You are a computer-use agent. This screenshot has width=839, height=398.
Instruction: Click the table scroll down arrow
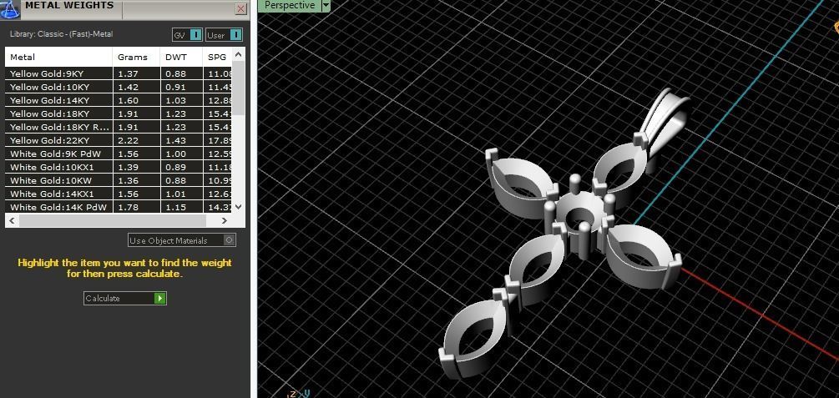click(239, 206)
